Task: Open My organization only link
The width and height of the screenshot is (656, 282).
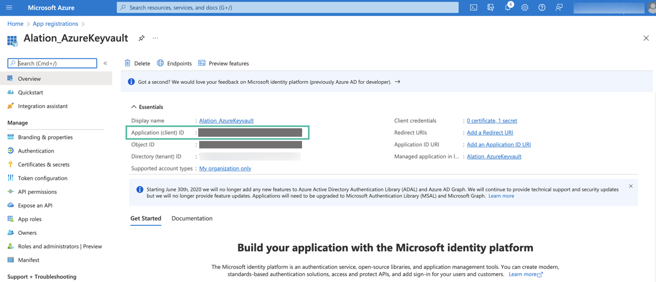Action: click(x=225, y=168)
